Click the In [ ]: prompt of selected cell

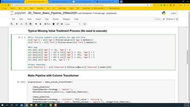(x=22, y=37)
